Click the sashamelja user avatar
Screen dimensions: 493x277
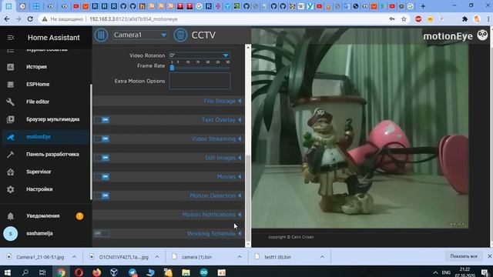pyautogui.click(x=10, y=234)
